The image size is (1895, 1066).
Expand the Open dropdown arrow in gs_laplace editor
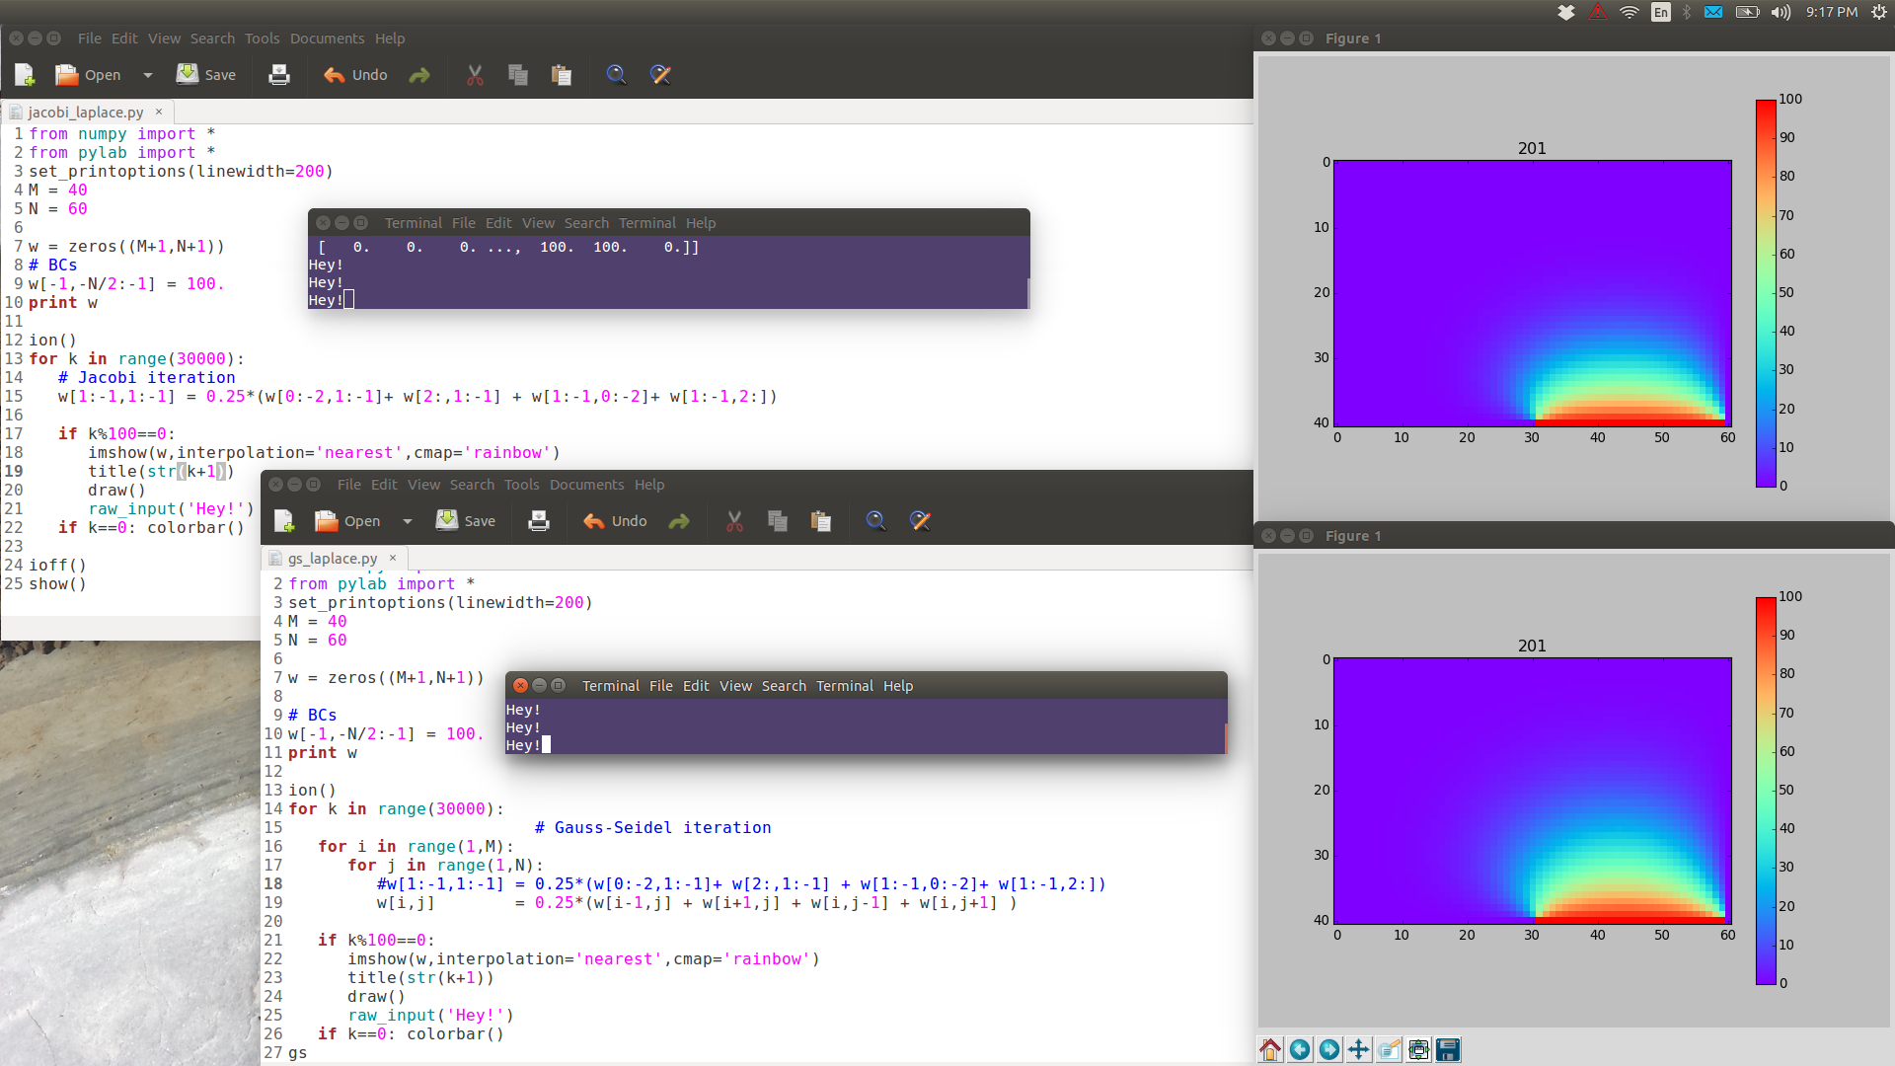tap(408, 521)
